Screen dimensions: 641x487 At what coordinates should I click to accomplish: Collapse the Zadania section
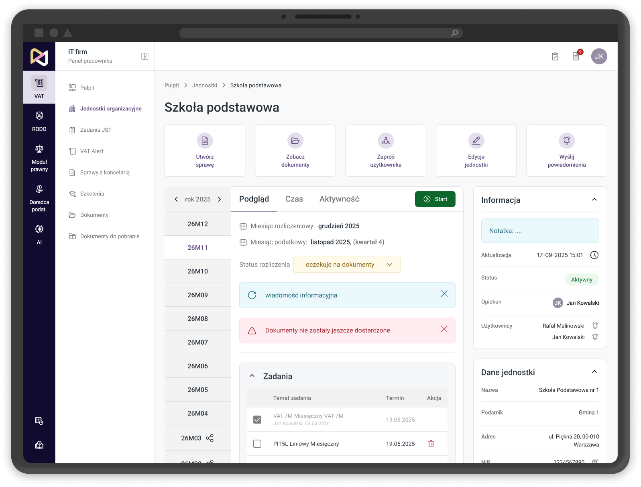pyautogui.click(x=252, y=376)
